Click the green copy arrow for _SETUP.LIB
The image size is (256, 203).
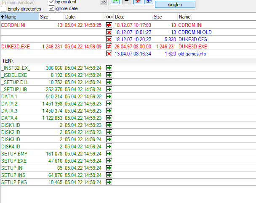tap(109, 90)
